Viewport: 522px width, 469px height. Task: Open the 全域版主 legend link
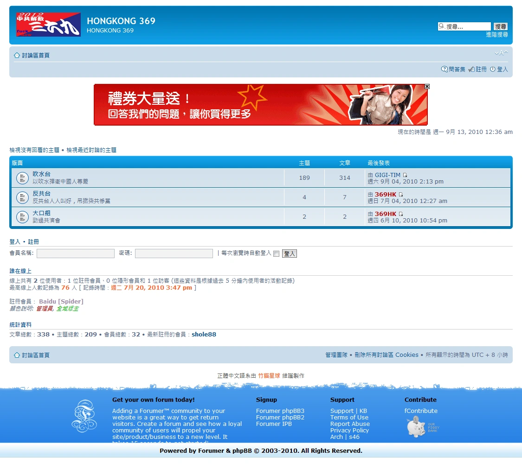[x=68, y=309]
